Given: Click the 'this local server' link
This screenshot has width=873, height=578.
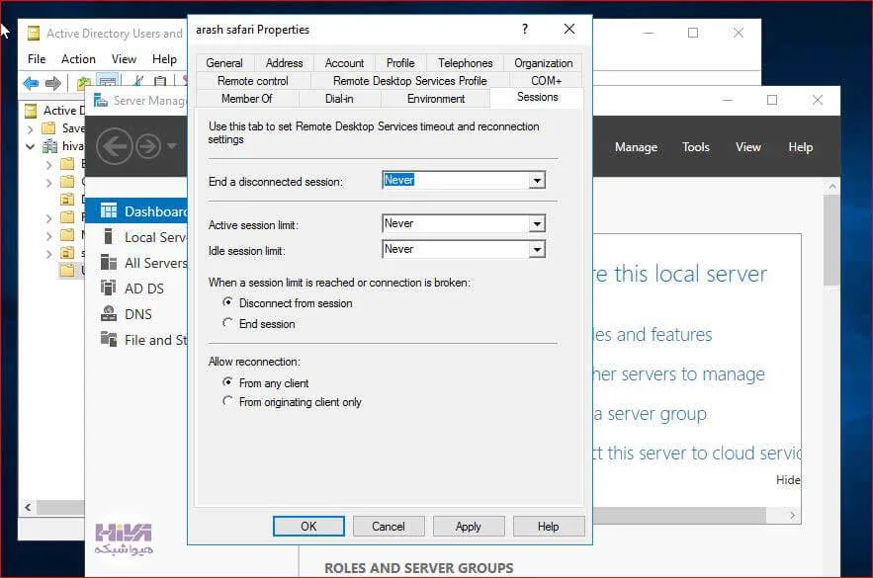Looking at the screenshot, I should coord(690,274).
